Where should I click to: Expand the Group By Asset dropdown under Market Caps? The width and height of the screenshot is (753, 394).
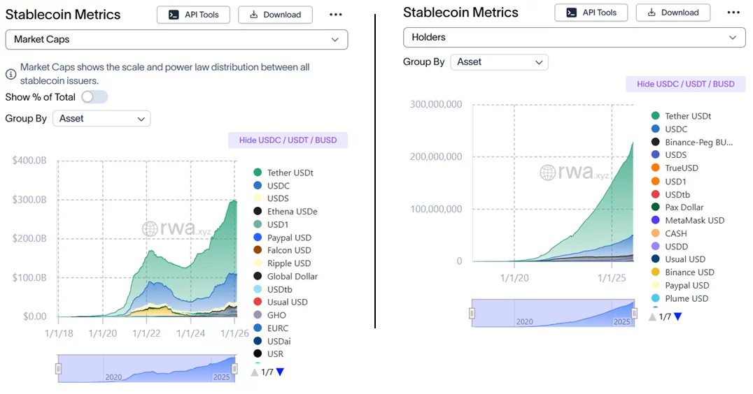click(102, 119)
